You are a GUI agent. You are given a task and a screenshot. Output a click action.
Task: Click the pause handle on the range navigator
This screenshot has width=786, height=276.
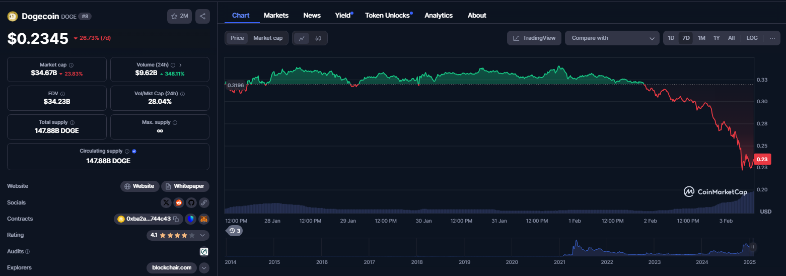(752, 247)
